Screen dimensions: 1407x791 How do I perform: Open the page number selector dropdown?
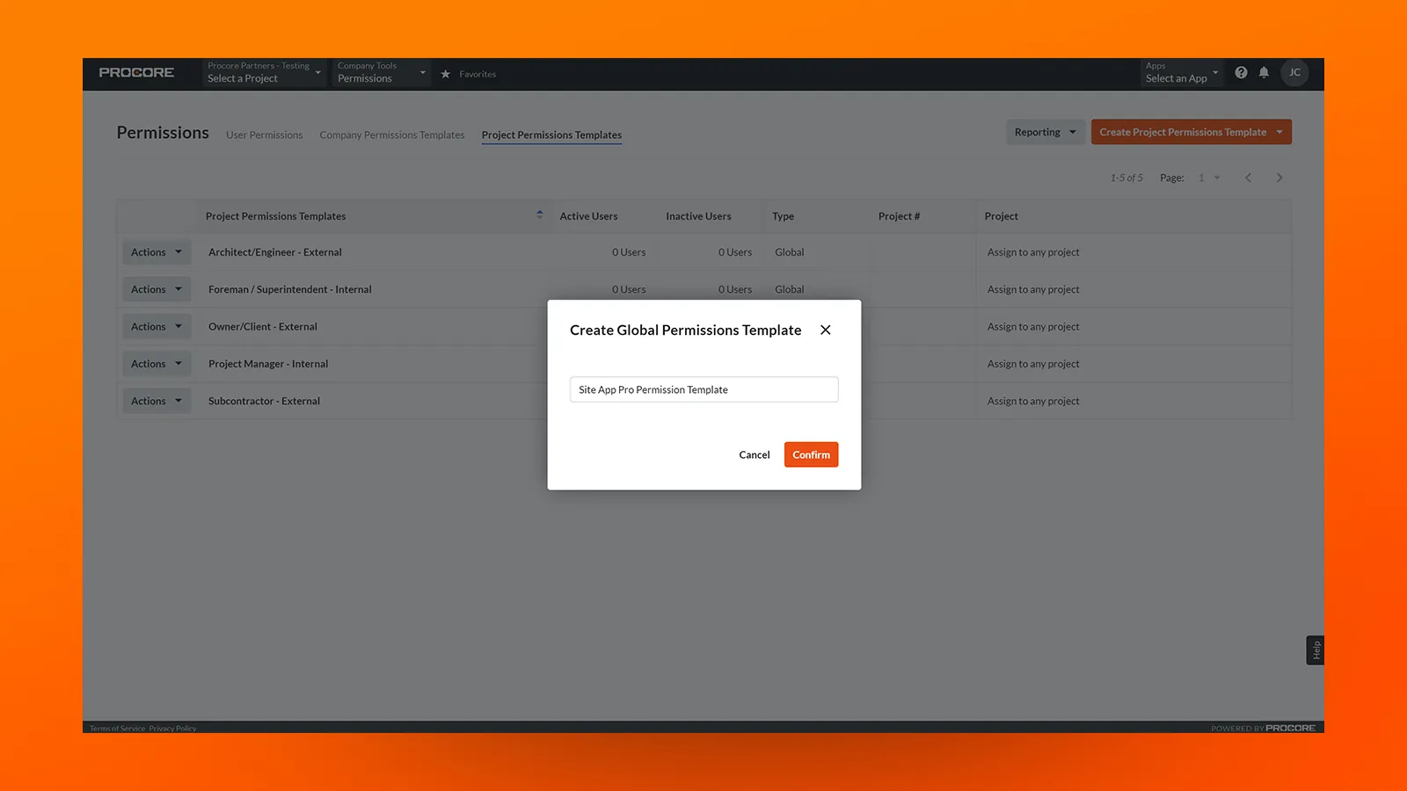1209,177
